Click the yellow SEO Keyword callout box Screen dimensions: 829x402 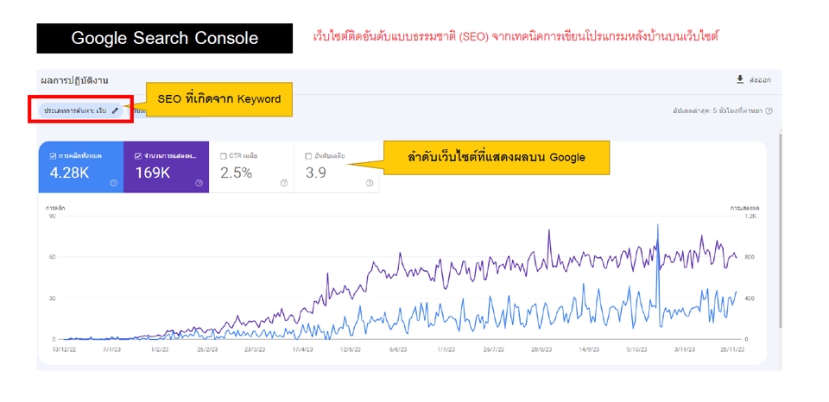coord(218,99)
